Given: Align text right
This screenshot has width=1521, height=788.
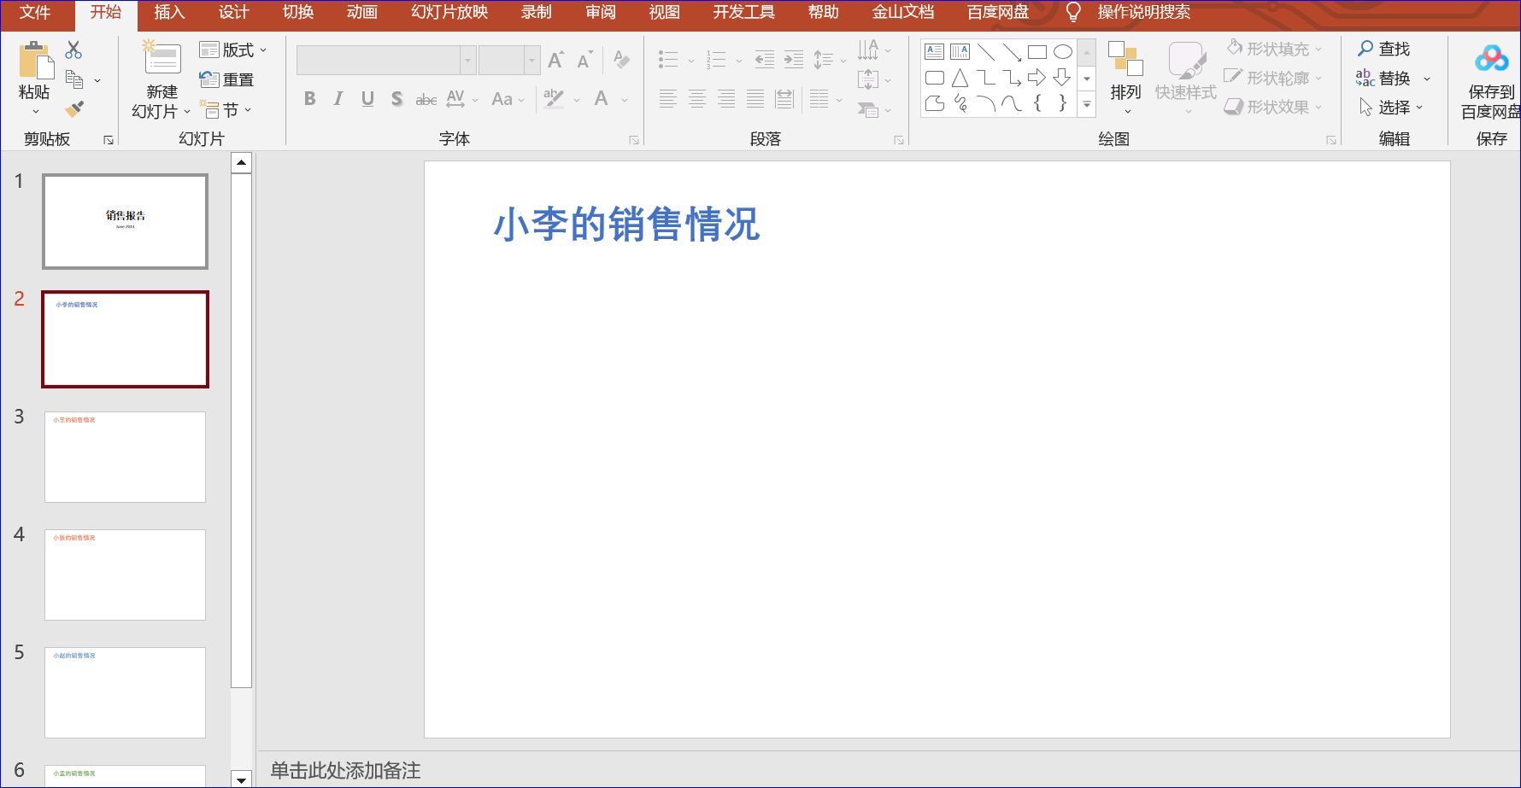Looking at the screenshot, I should tap(726, 99).
